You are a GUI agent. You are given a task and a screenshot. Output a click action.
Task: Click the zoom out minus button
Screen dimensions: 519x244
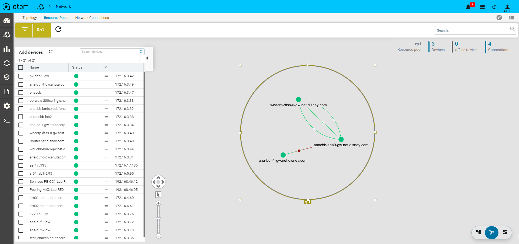(x=158, y=236)
